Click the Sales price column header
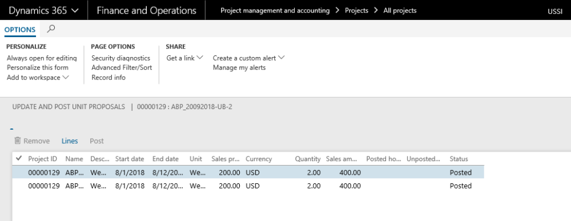The height and width of the screenshot is (221, 571). click(x=226, y=159)
